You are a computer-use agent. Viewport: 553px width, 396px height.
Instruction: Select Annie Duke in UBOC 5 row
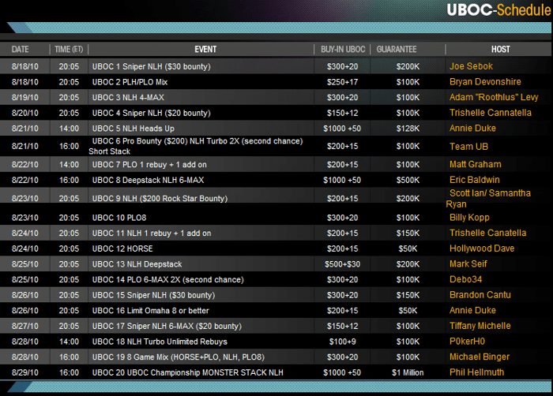(x=472, y=129)
